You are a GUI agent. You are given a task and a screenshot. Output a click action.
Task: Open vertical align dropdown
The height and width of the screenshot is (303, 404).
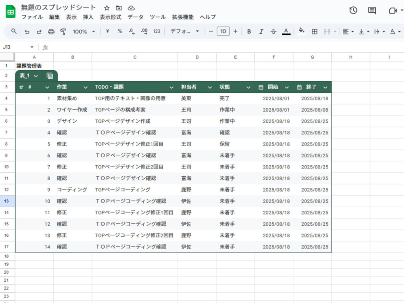pyautogui.click(x=364, y=32)
